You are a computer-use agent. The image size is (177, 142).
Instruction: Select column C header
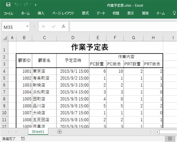44,38
